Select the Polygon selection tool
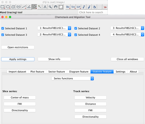 [x=13, y=7]
